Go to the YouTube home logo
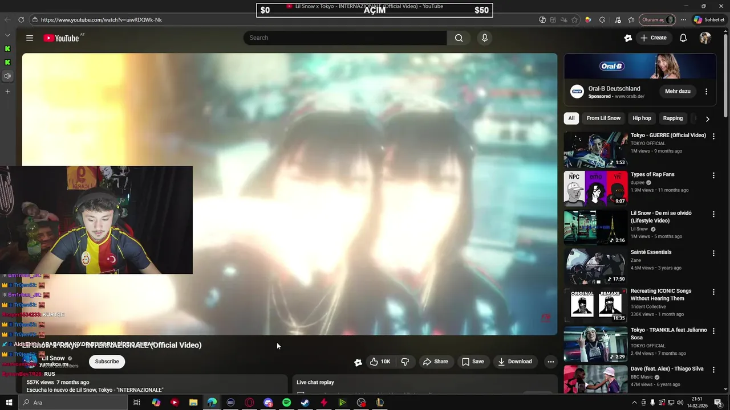The width and height of the screenshot is (730, 410). [x=61, y=38]
